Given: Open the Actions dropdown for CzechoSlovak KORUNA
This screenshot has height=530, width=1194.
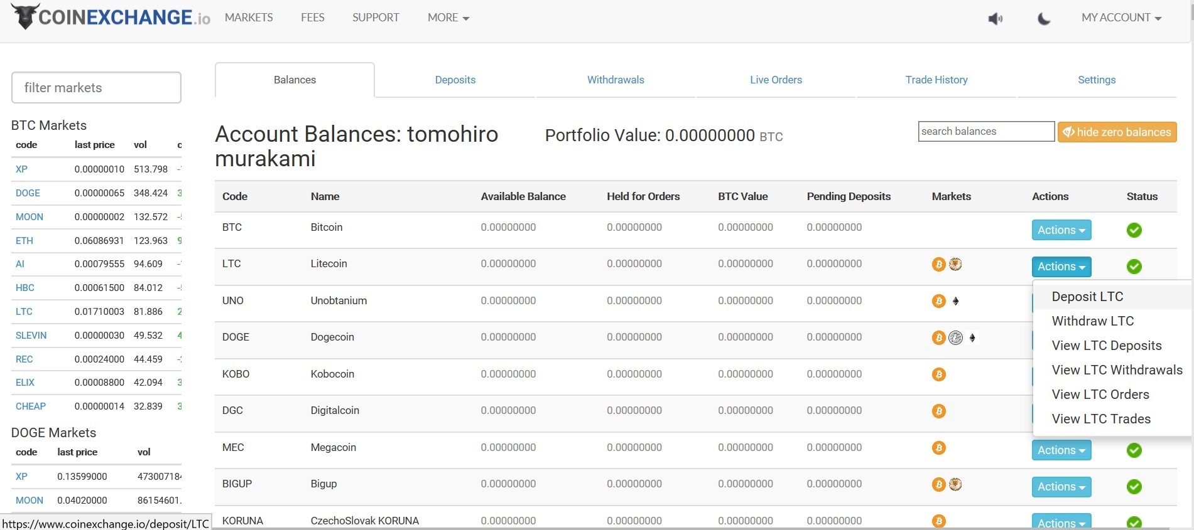Looking at the screenshot, I should [1061, 522].
